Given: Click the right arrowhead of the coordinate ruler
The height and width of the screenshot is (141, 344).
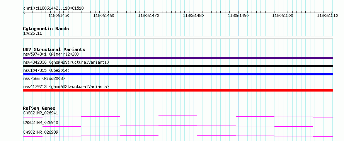Looking at the screenshot, I should coord(332,12).
